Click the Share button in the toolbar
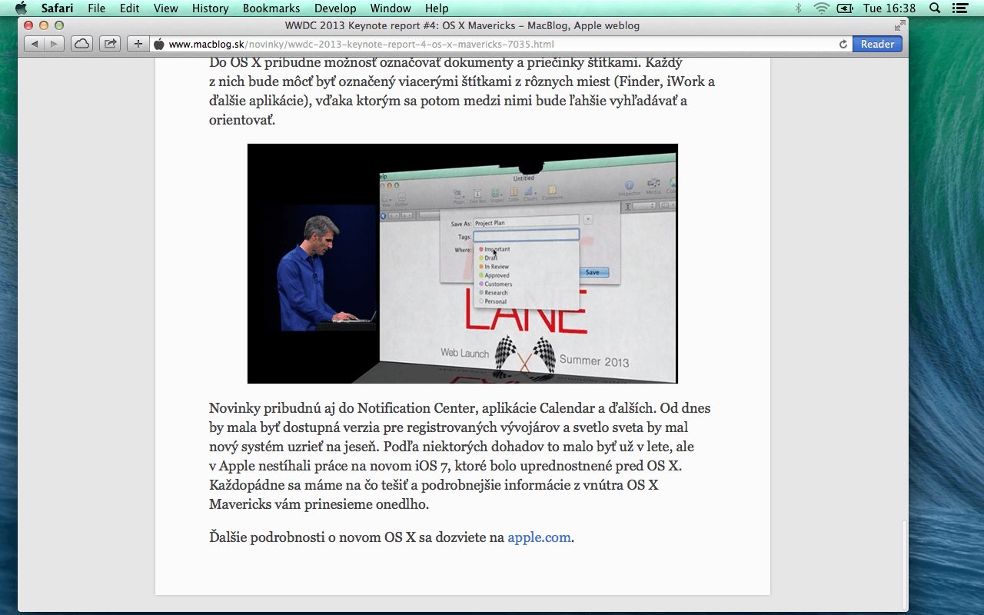 [110, 44]
